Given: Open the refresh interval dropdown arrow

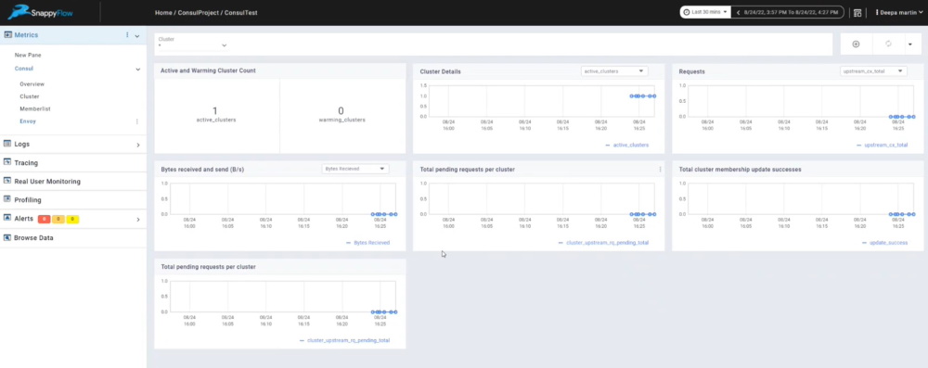Looking at the screenshot, I should [909, 44].
